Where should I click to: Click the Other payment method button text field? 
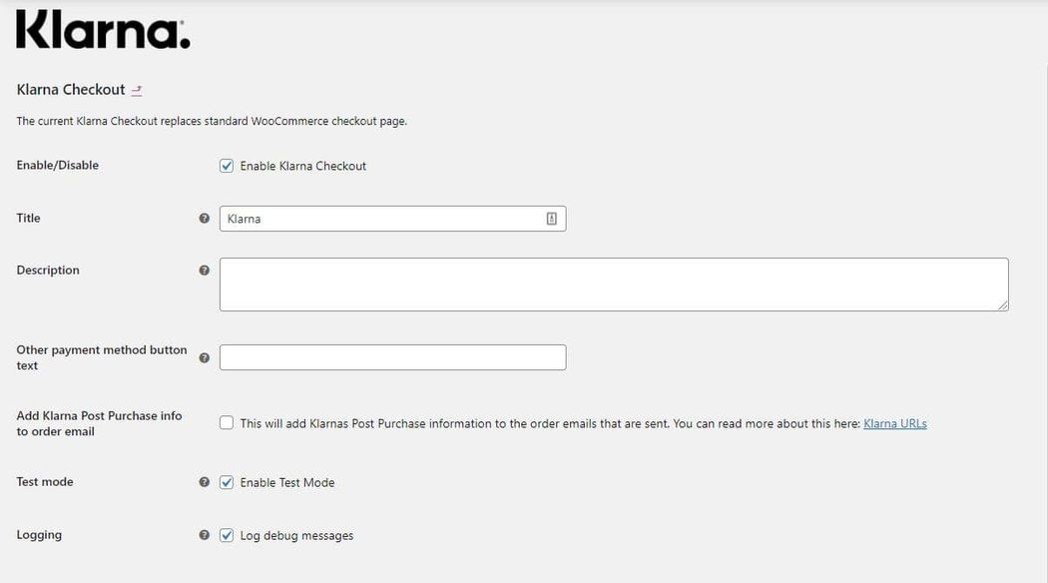click(x=392, y=357)
